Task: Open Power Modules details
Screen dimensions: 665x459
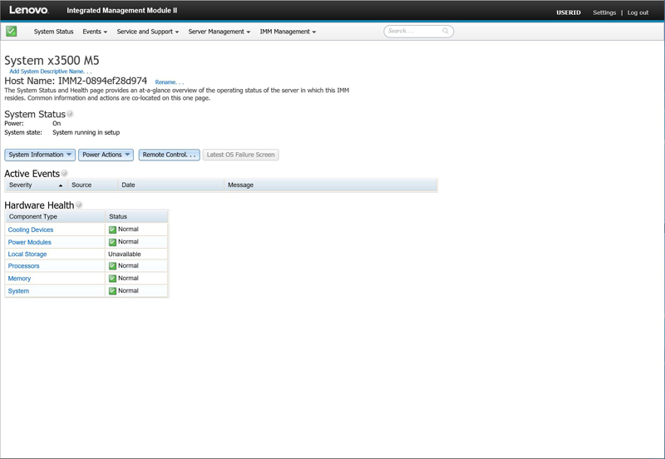Action: [x=29, y=242]
